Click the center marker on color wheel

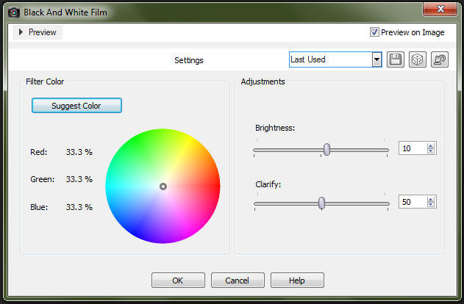163,187
